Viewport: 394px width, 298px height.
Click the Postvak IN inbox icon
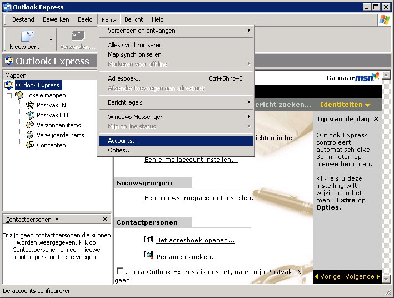tap(30, 105)
